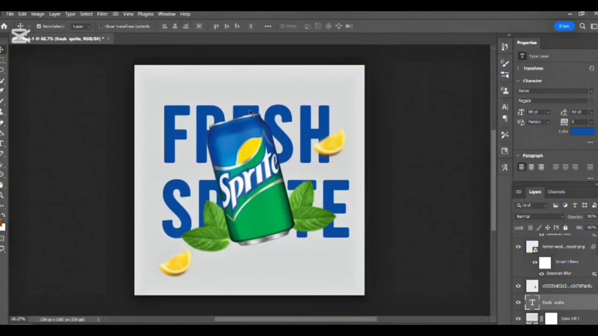Open more Character options three dots
Viewport: 598px width, 336px height.
coord(590,142)
